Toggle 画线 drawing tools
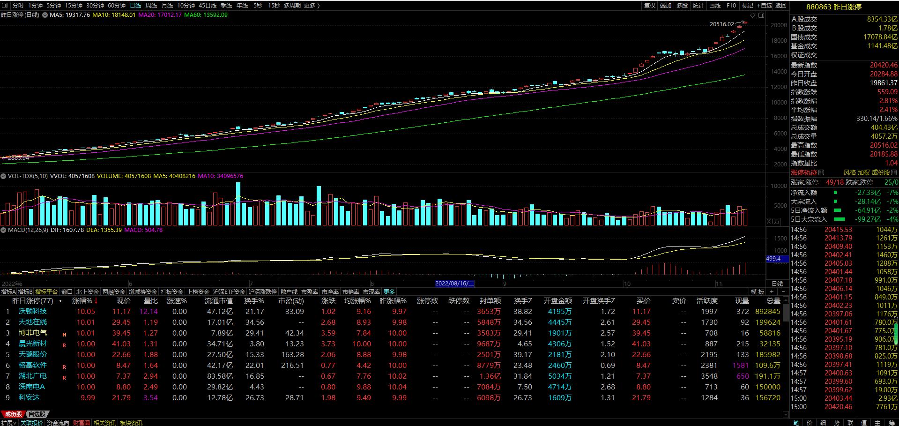The width and height of the screenshot is (899, 426). pos(715,6)
